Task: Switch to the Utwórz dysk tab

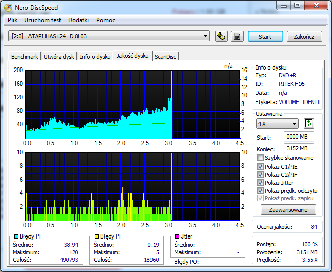Action: (59, 57)
